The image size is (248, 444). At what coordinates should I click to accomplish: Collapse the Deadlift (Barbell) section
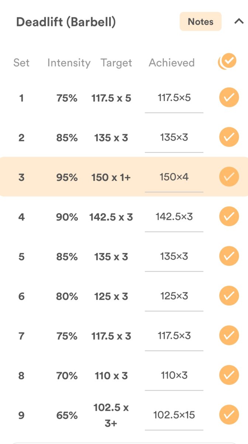click(239, 22)
